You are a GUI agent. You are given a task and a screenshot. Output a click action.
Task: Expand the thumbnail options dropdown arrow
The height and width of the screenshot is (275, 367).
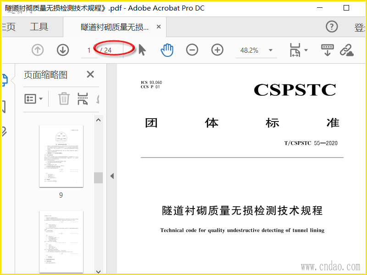(41, 99)
